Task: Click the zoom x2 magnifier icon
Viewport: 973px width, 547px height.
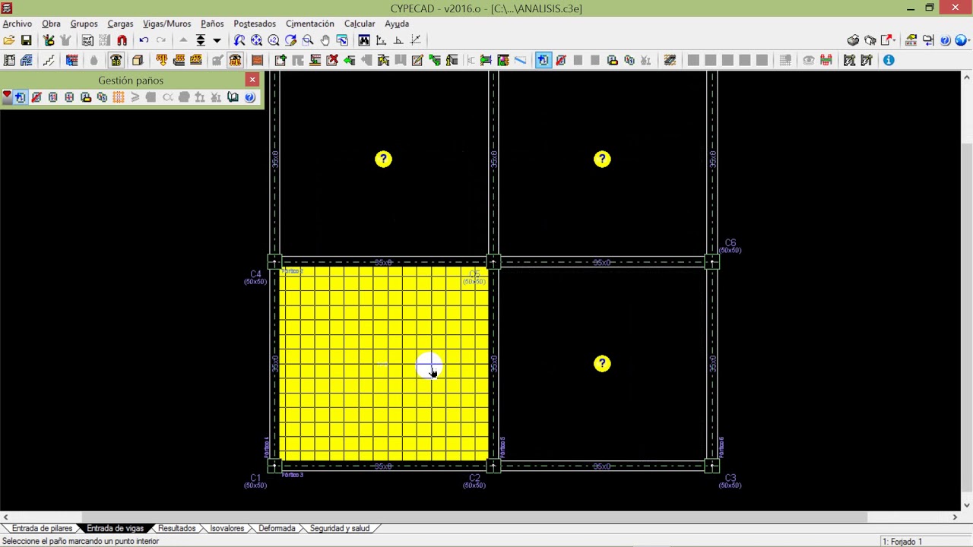Action: tap(274, 40)
